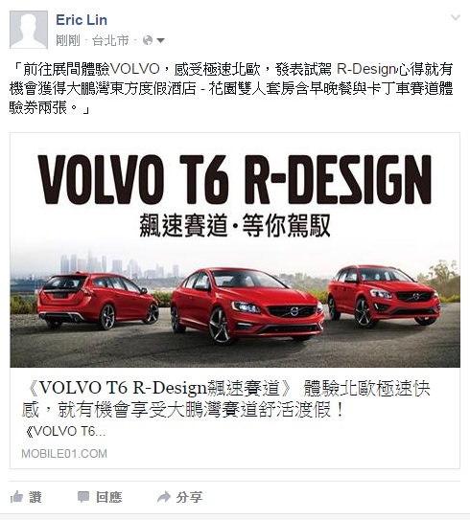Click the 分享 share label
The image size is (470, 520).
point(189,497)
